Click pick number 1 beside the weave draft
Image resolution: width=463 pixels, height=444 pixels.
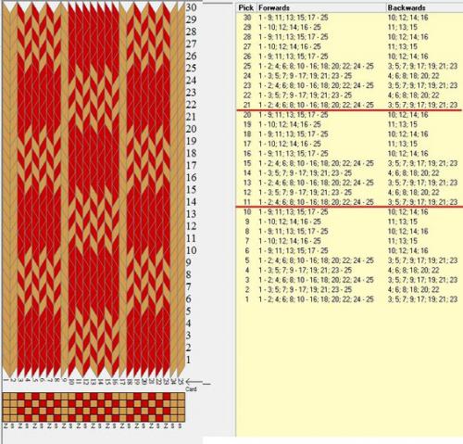point(188,360)
